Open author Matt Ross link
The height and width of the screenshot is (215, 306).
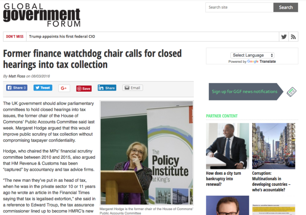tap(17, 76)
